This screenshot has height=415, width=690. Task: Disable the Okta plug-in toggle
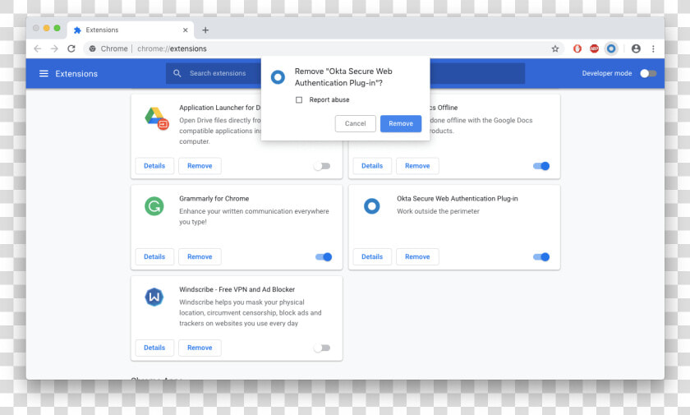pos(541,257)
